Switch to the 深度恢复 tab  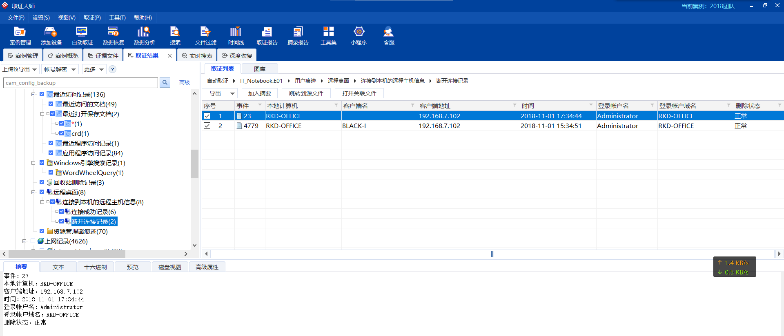point(237,56)
